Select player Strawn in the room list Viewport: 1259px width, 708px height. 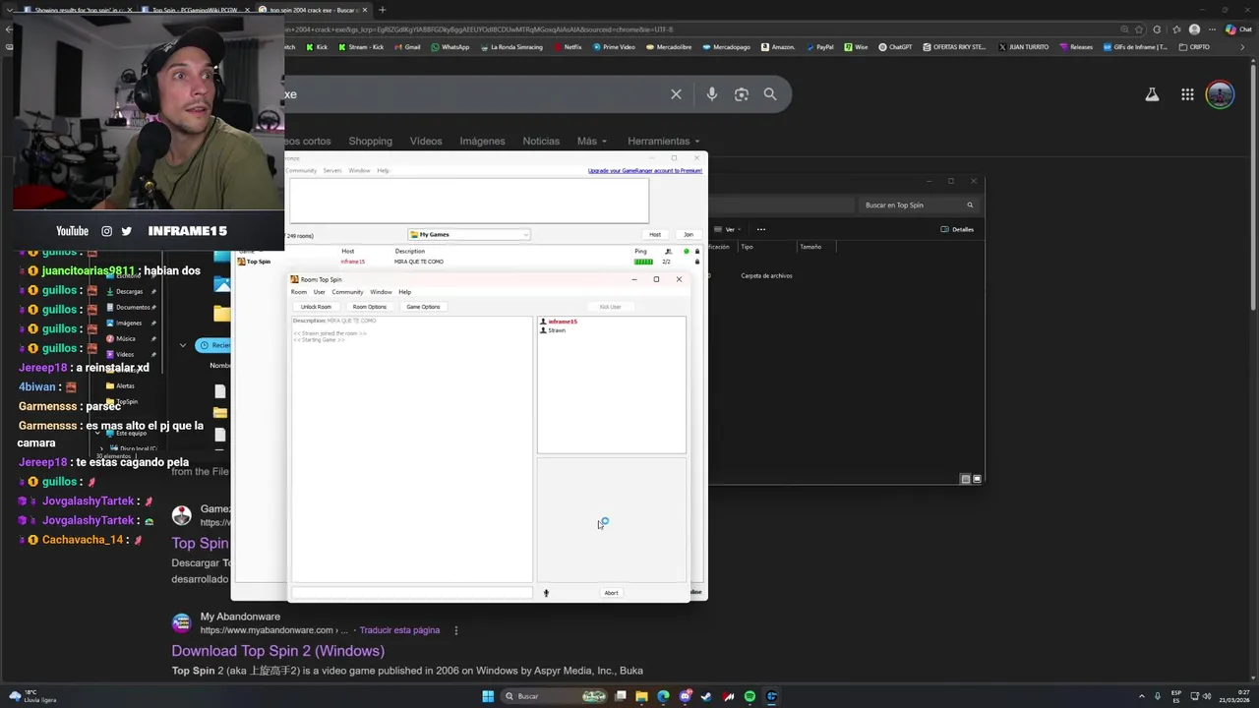pos(557,330)
